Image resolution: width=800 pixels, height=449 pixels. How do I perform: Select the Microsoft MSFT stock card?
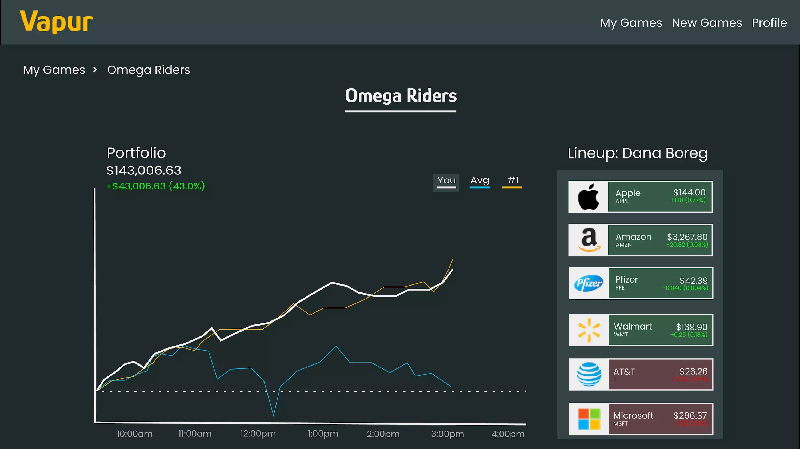point(660,419)
